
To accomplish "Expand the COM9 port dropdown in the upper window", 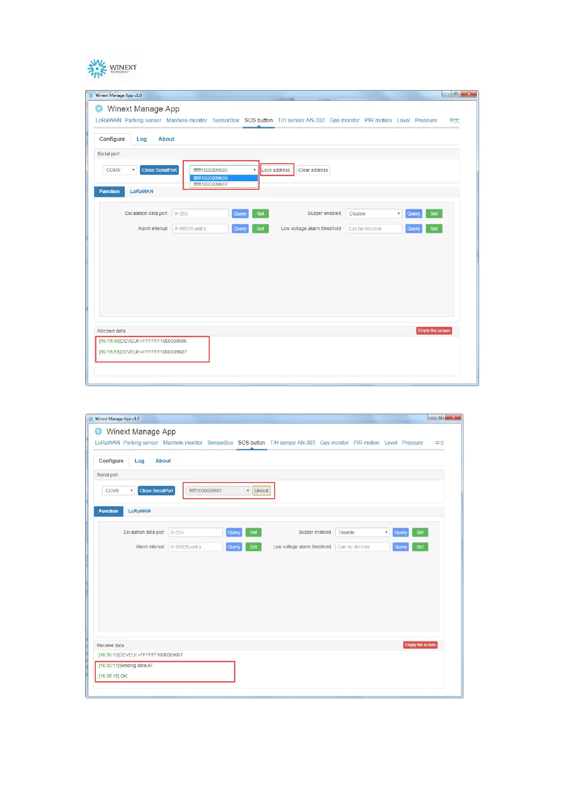I will tap(120, 170).
